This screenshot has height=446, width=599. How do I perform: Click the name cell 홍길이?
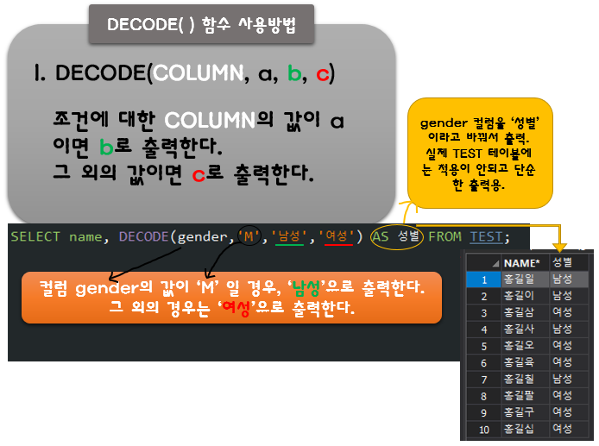click(x=525, y=296)
